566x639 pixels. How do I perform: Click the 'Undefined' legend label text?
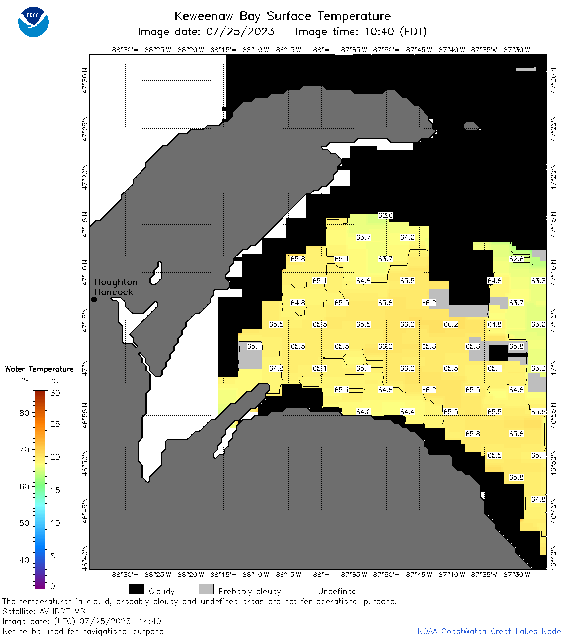(337, 591)
